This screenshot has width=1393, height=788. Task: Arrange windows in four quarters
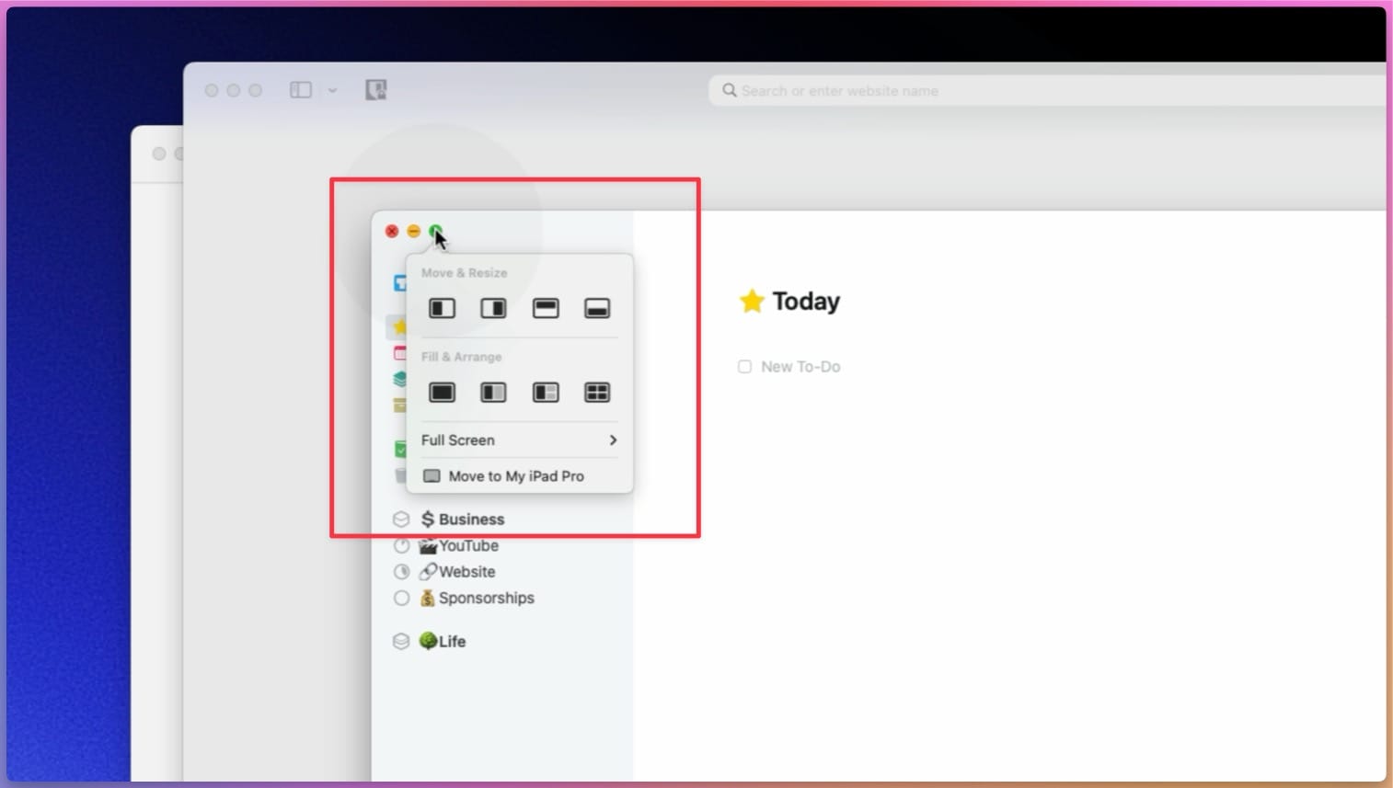pos(596,392)
